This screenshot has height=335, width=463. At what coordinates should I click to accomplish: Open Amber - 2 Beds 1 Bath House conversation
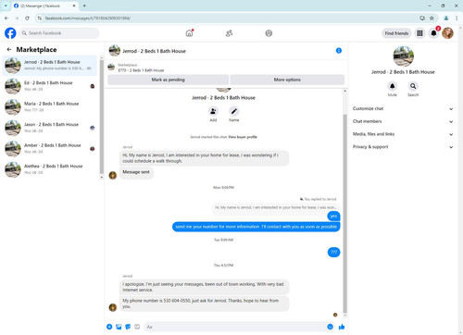[50, 148]
